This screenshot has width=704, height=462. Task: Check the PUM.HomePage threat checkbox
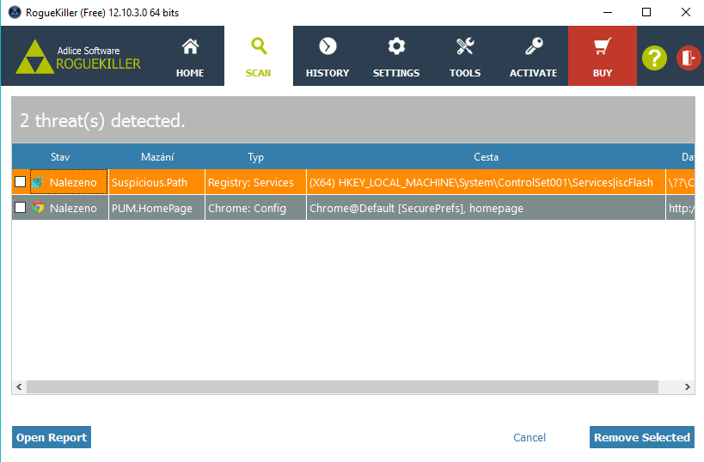pyautogui.click(x=21, y=207)
